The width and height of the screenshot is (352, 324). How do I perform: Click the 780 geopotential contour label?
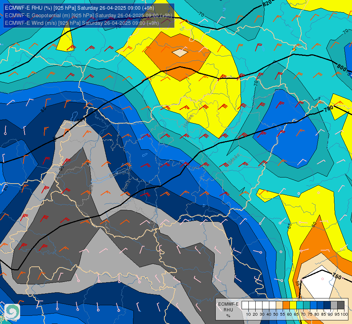coord(328,109)
